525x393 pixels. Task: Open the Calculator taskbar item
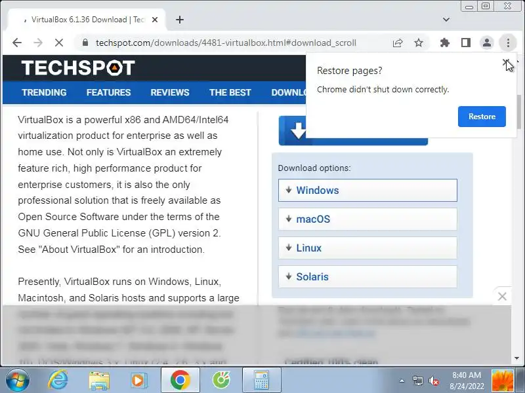[x=261, y=380]
